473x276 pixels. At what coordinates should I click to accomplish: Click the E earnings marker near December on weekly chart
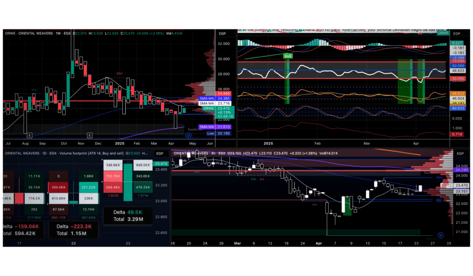coord(90,135)
